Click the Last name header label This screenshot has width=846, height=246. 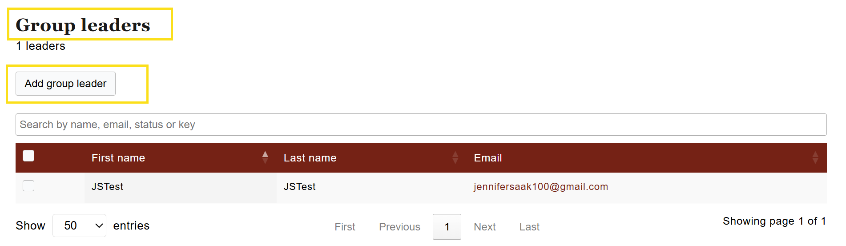click(310, 158)
